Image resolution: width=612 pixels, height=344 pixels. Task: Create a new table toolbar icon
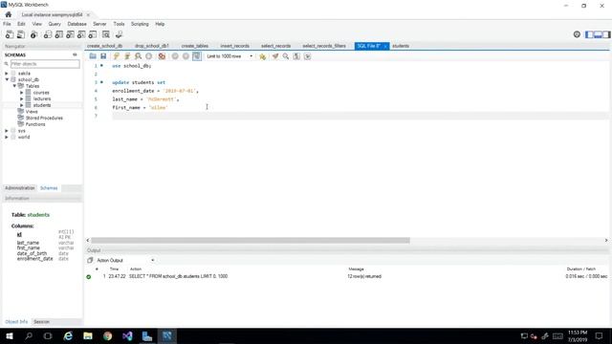pos(59,34)
